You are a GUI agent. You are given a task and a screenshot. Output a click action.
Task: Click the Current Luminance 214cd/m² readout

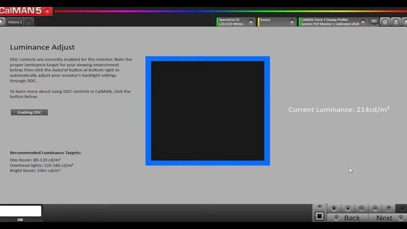(339, 109)
